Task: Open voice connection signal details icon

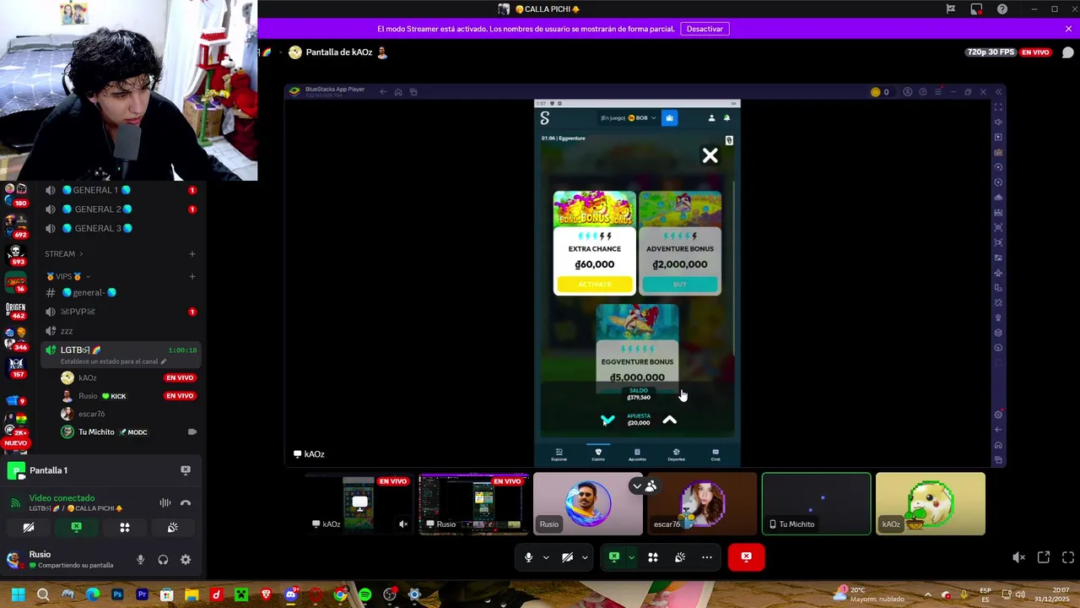Action: 14,503
